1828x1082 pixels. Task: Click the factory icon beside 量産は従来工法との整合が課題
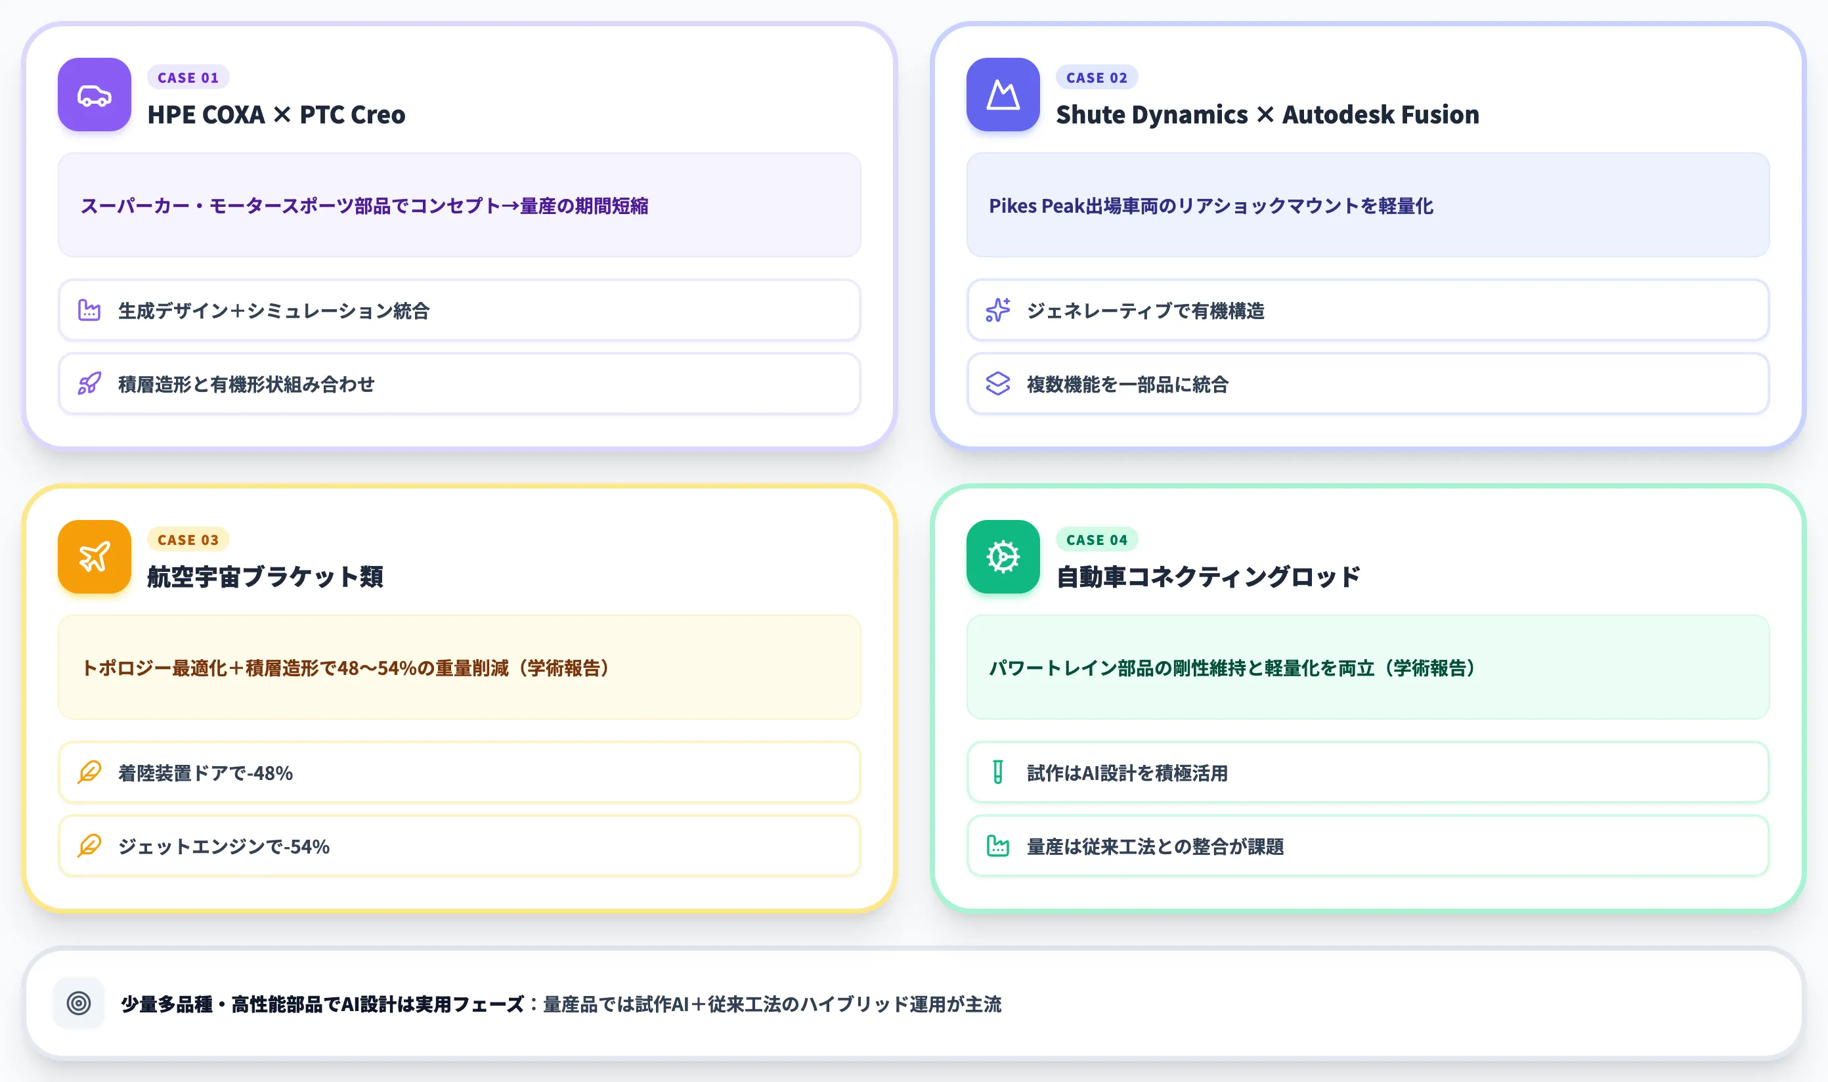click(997, 846)
